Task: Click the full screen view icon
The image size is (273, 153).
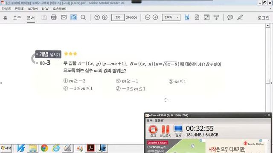Action: point(206,17)
